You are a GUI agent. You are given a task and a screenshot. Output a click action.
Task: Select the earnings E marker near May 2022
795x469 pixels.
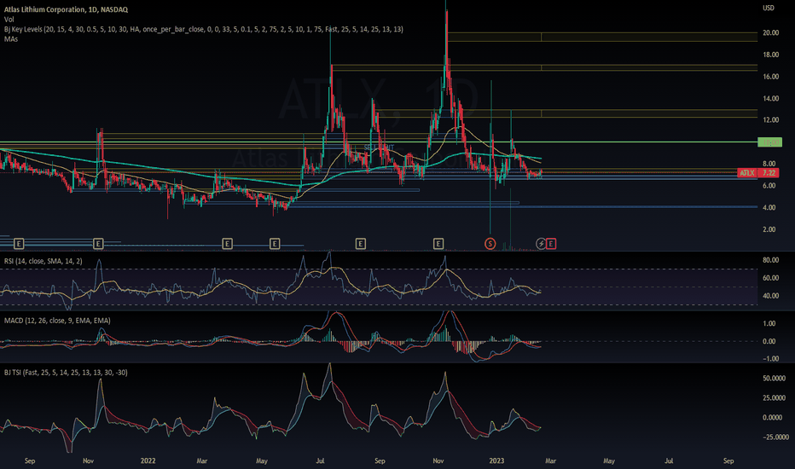pyautogui.click(x=275, y=244)
